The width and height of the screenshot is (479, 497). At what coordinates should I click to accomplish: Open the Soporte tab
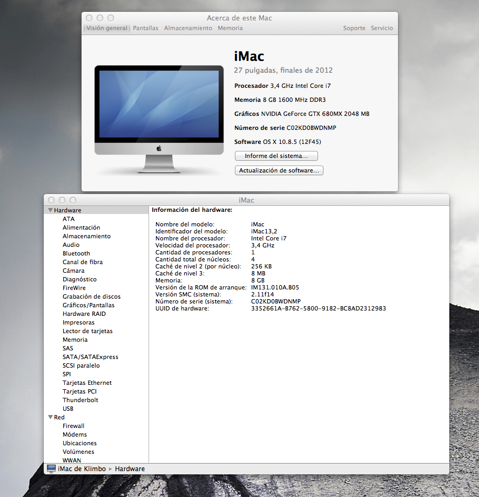click(x=354, y=28)
